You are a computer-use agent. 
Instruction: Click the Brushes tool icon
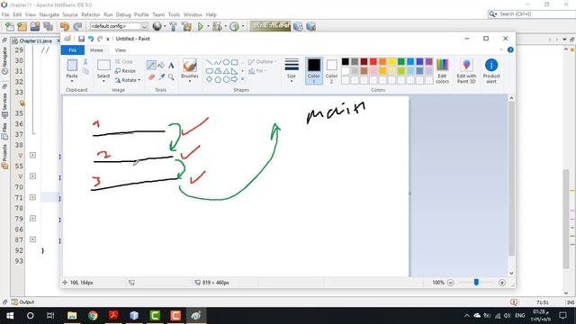[190, 66]
